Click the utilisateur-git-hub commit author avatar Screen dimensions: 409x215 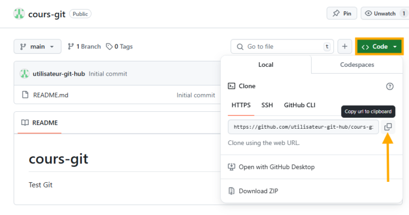24,74
